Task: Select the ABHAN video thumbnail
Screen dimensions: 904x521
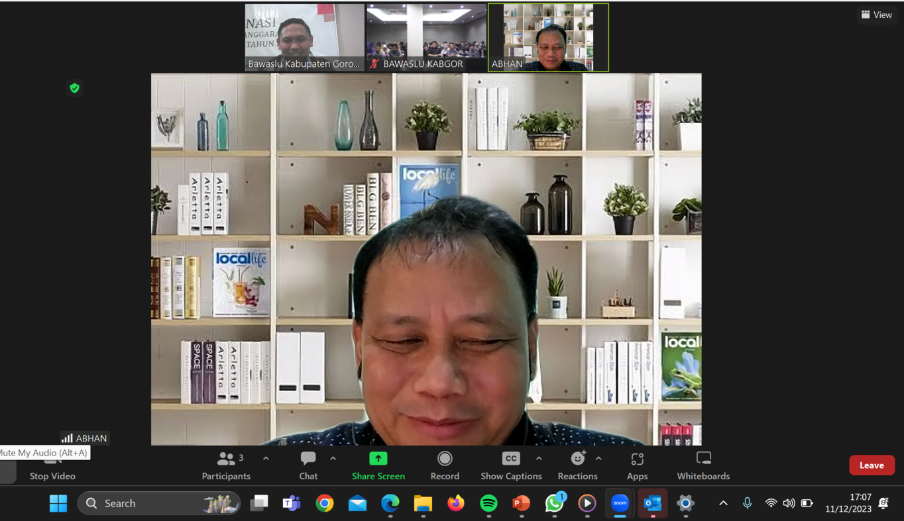Action: tap(548, 37)
